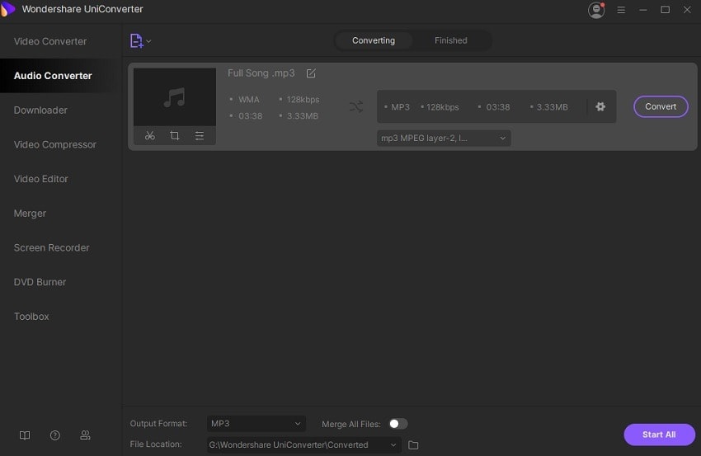This screenshot has width=701, height=456.
Task: Open Merger in the sidebar
Action: pyautogui.click(x=61, y=214)
